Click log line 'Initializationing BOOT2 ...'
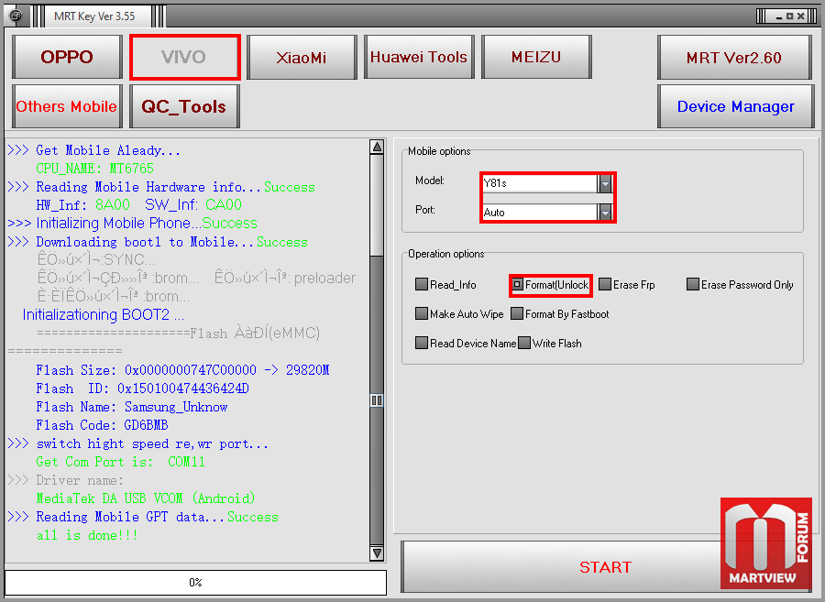Screen dimensions: 825x602 pyautogui.click(x=103, y=314)
